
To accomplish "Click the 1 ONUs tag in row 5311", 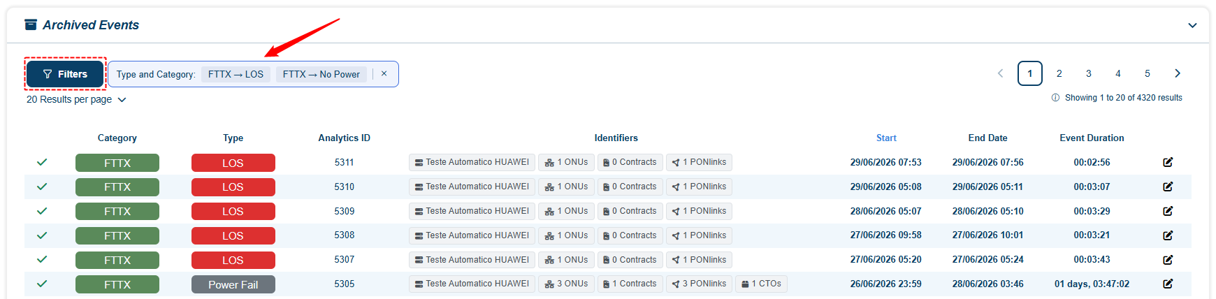I will tap(566, 162).
